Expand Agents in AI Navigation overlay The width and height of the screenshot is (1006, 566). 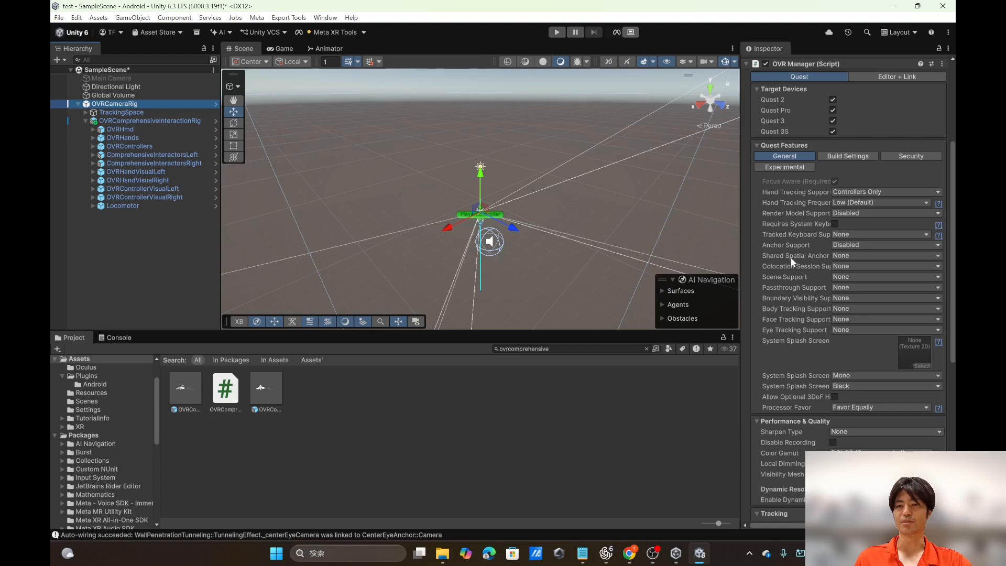tap(662, 304)
